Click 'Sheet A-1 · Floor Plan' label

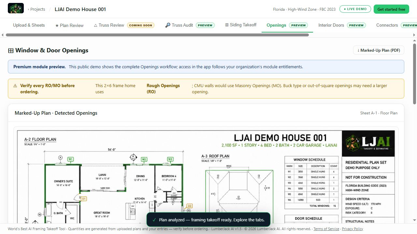(x=379, y=113)
